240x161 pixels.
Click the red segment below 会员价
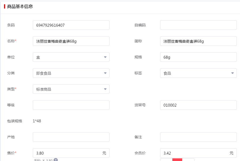tap(177, 160)
